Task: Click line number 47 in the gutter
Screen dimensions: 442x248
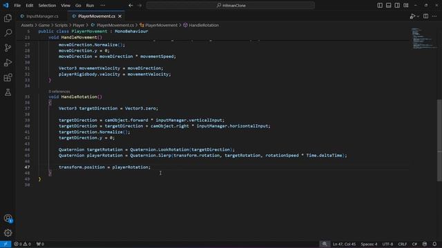Action: 27,167
